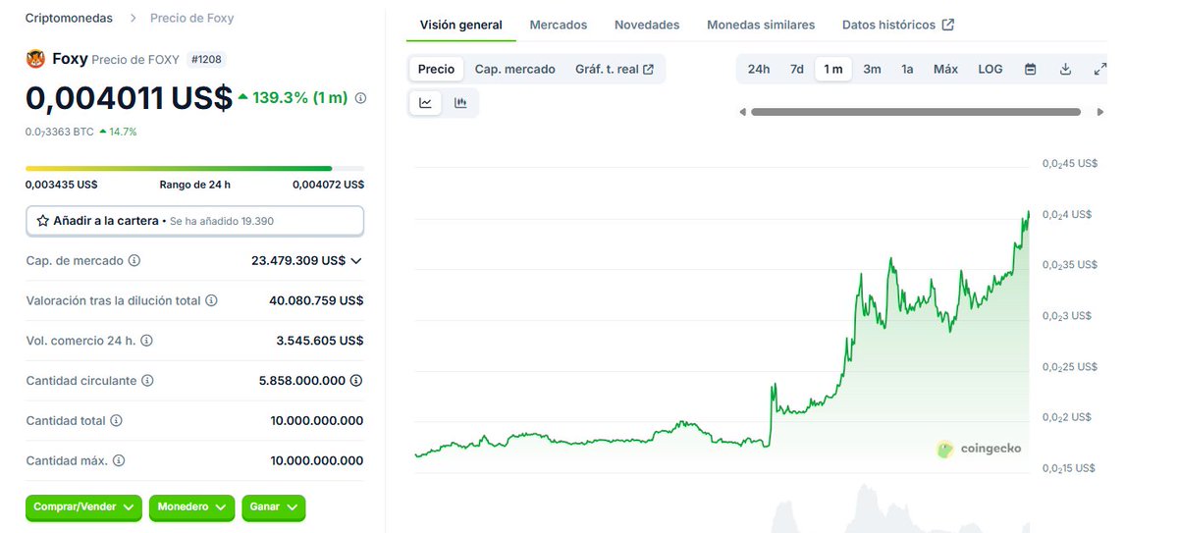Select 7d chart range
This screenshot has height=533, width=1178.
tap(797, 69)
